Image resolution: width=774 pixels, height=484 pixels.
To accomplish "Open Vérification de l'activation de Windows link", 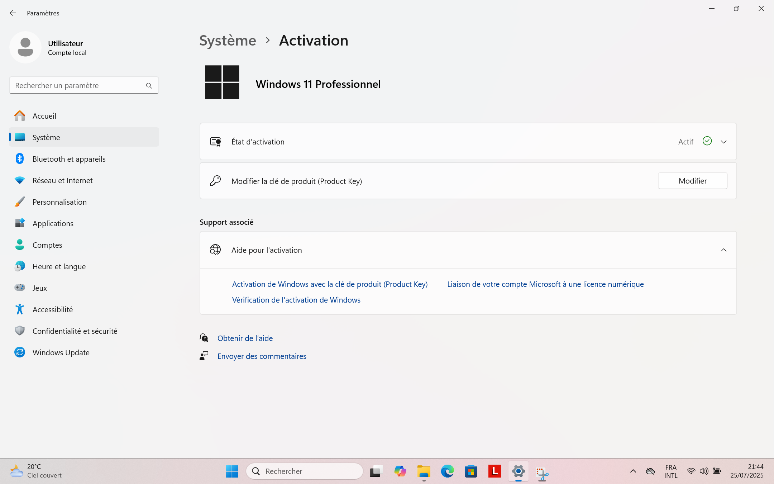I will 296,300.
